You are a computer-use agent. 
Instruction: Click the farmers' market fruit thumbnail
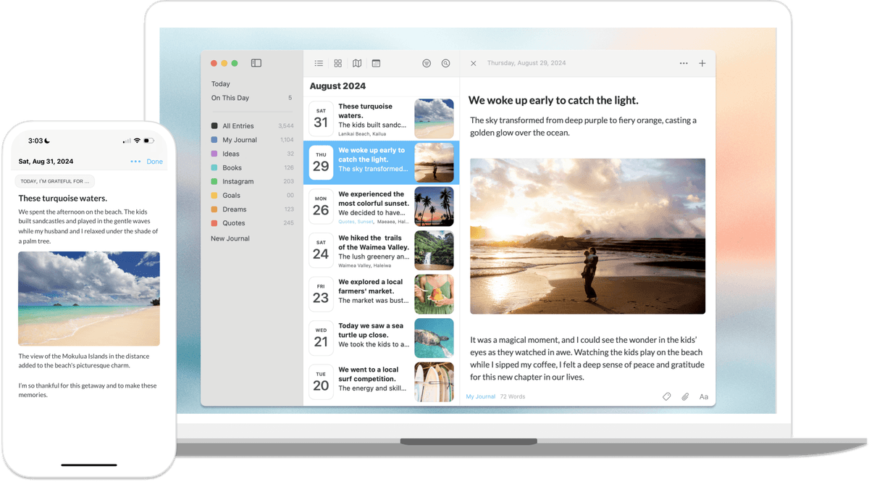tap(434, 294)
